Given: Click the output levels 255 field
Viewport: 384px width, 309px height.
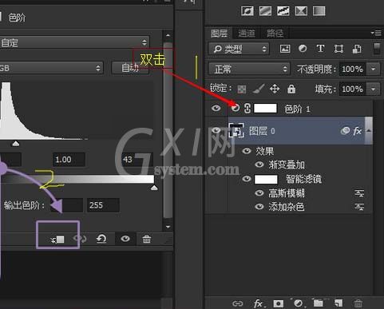Looking at the screenshot, I should pyautogui.click(x=103, y=205).
